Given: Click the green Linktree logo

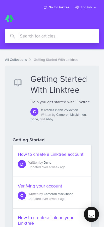Looking at the screenshot, I should pos(10,18).
